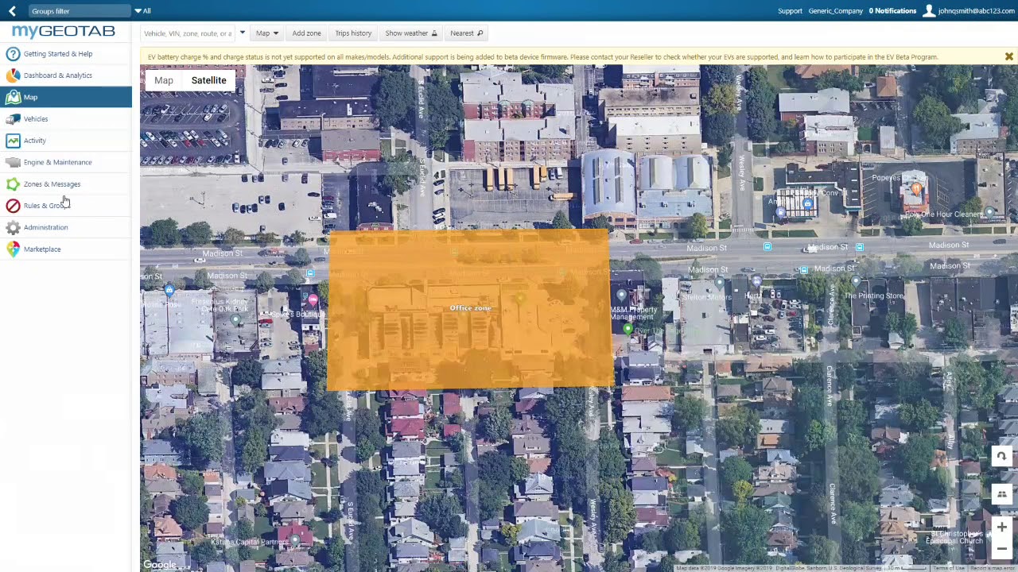The width and height of the screenshot is (1018, 572).
Task: Click the Getting Started & Help question mark icon
Action: [x=13, y=54]
